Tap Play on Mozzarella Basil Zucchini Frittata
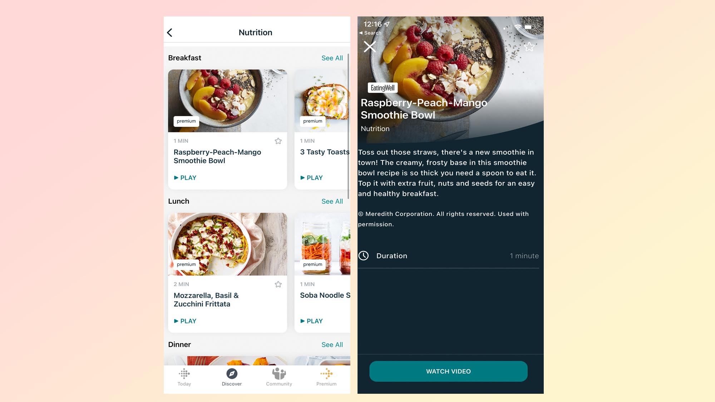Image resolution: width=715 pixels, height=402 pixels. [x=185, y=321]
